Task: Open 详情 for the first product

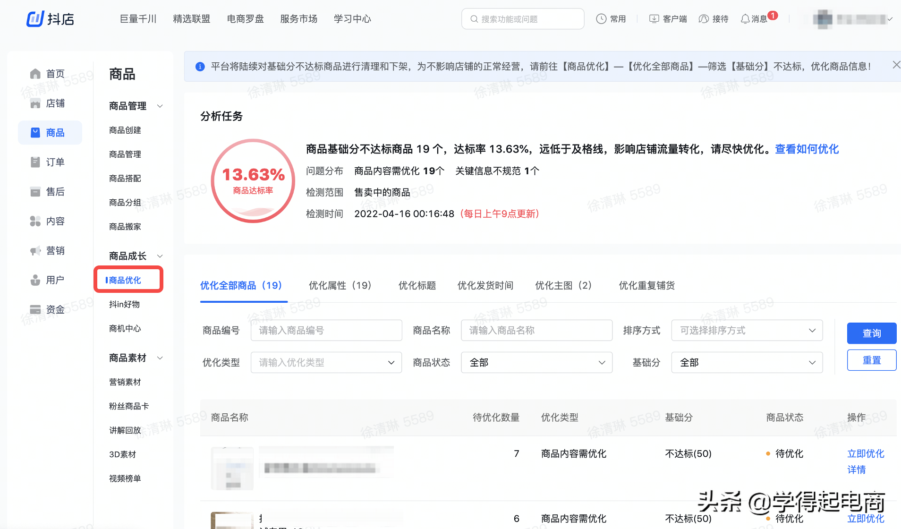Action: coord(857,469)
